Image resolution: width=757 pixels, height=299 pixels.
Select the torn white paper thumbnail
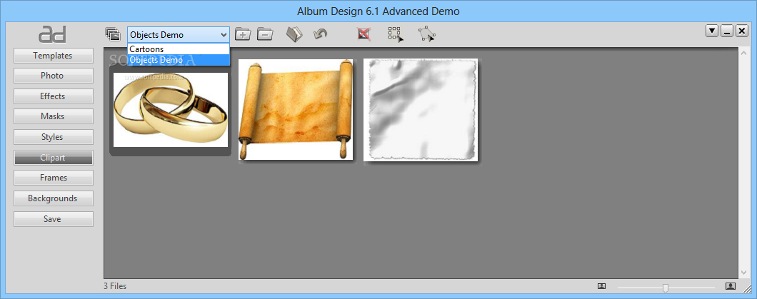pyautogui.click(x=421, y=109)
